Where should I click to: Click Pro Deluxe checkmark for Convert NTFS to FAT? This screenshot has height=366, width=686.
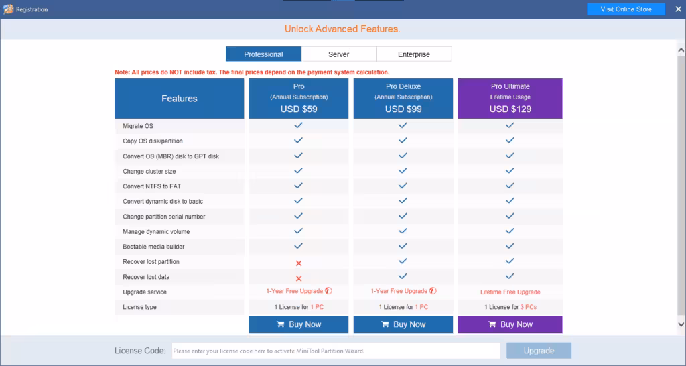403,186
